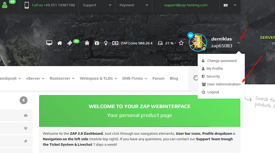Click the hard drive storage icon
275x153 pixels.
tap(160, 43)
